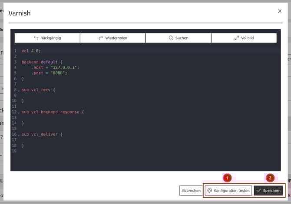Click Konfiguration testen button

point(228,191)
